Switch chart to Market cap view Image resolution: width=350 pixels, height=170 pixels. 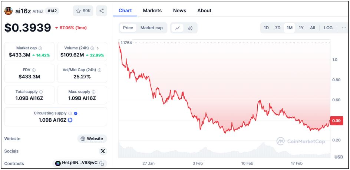tap(151, 28)
